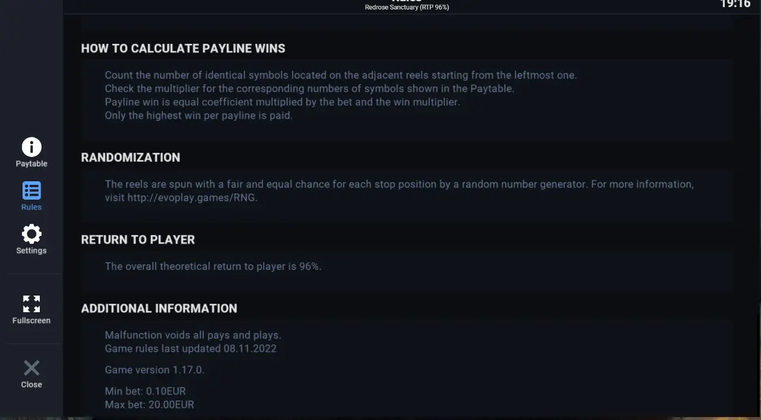761x420 pixels.
Task: Select the HOW TO CALCULATE PAYLINE WINS heading
Action: click(x=183, y=49)
